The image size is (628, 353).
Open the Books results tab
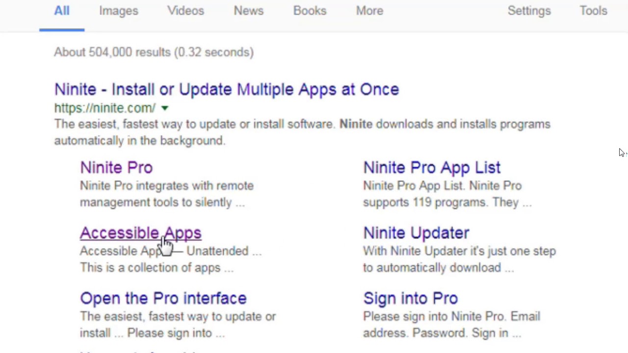point(310,11)
